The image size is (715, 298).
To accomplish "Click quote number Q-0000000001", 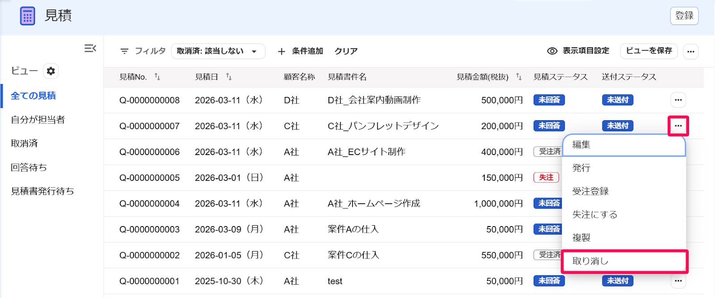I will pos(149,281).
